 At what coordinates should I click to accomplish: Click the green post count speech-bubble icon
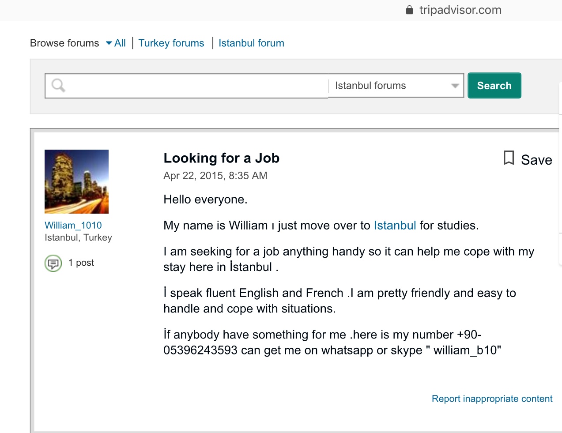(x=53, y=264)
